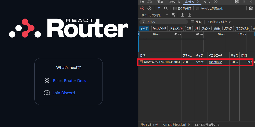Click 13.2 KB 件のリソース status text

pyautogui.click(x=207, y=125)
